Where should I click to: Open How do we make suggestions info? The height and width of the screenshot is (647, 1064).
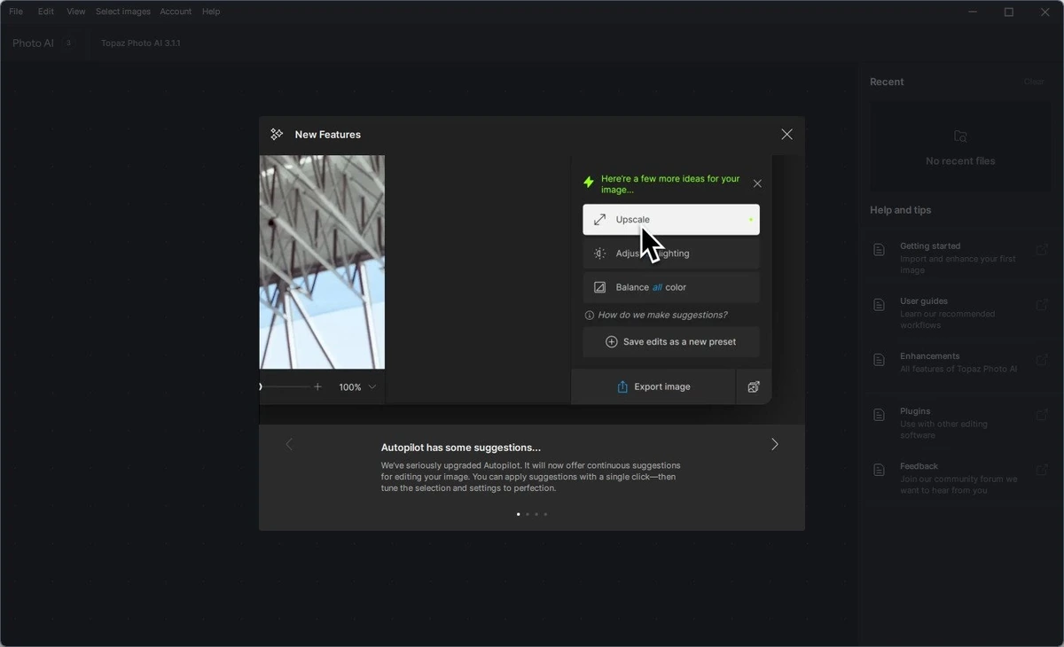tap(656, 315)
